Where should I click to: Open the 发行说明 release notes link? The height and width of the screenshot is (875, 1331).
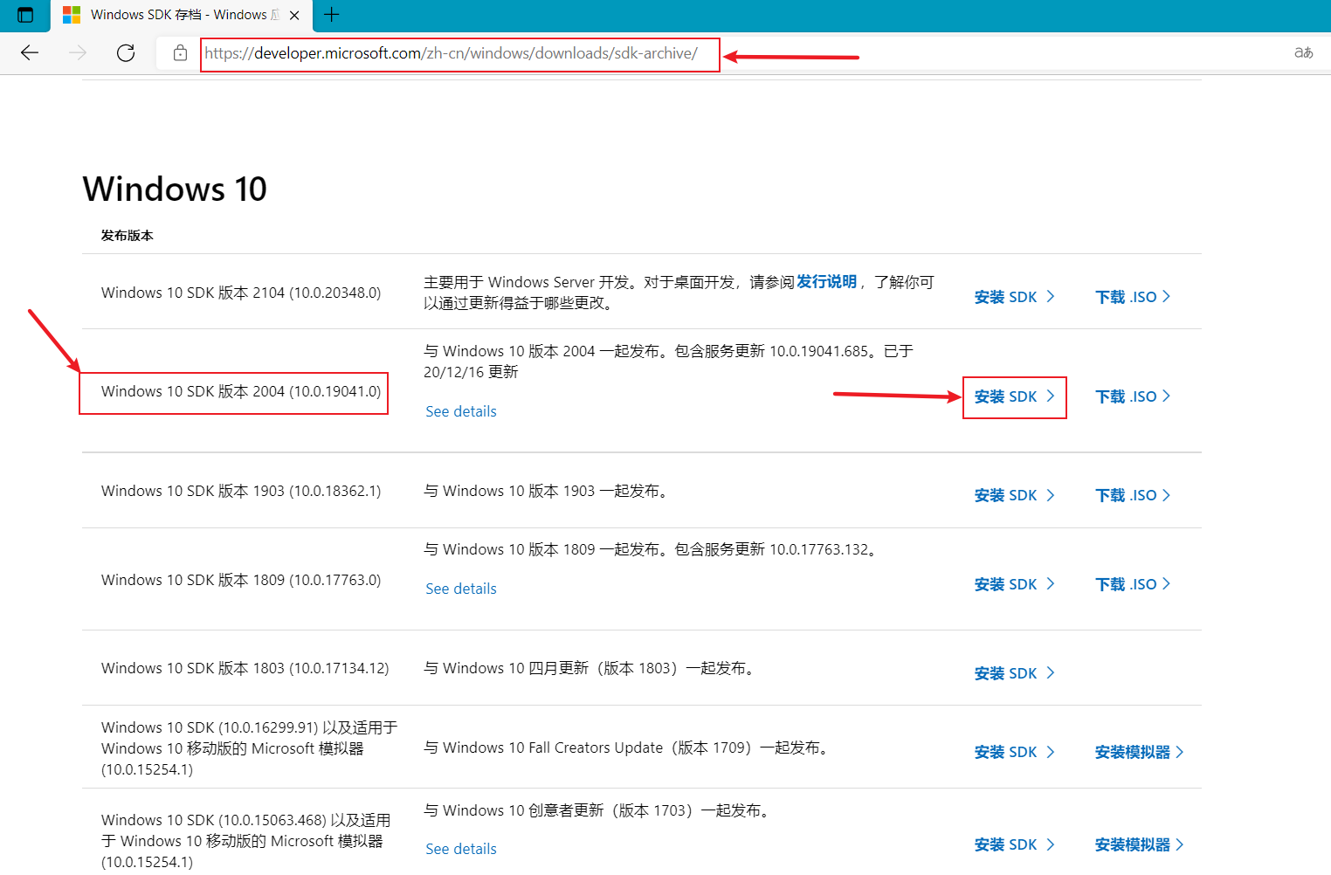(x=826, y=282)
